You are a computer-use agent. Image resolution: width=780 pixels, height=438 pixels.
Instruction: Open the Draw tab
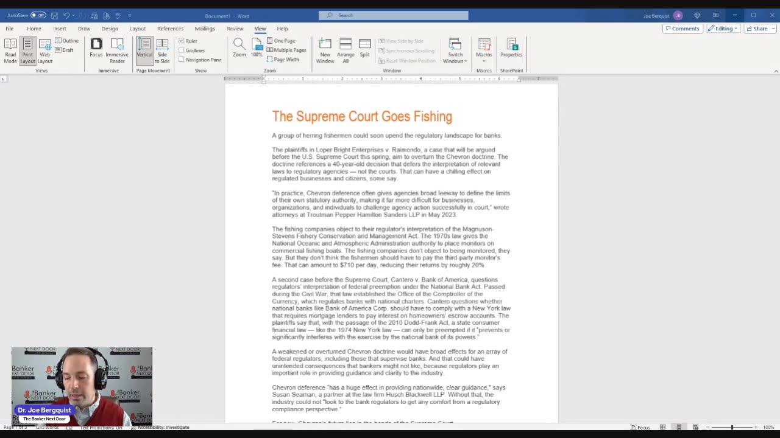point(84,29)
